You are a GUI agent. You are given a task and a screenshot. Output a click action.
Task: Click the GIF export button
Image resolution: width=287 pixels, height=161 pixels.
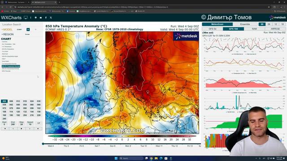[x=39, y=123]
